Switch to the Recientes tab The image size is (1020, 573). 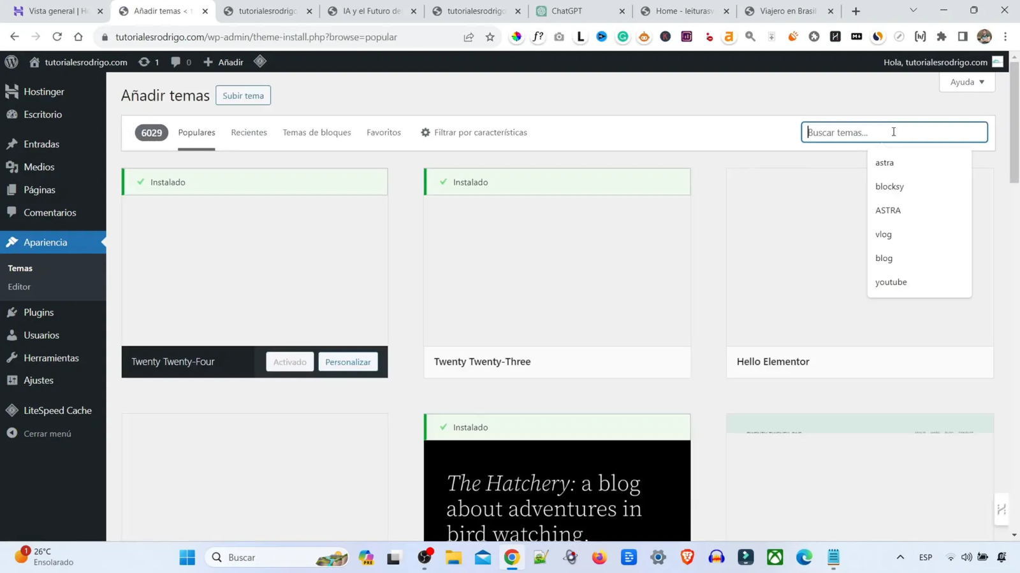pos(249,132)
